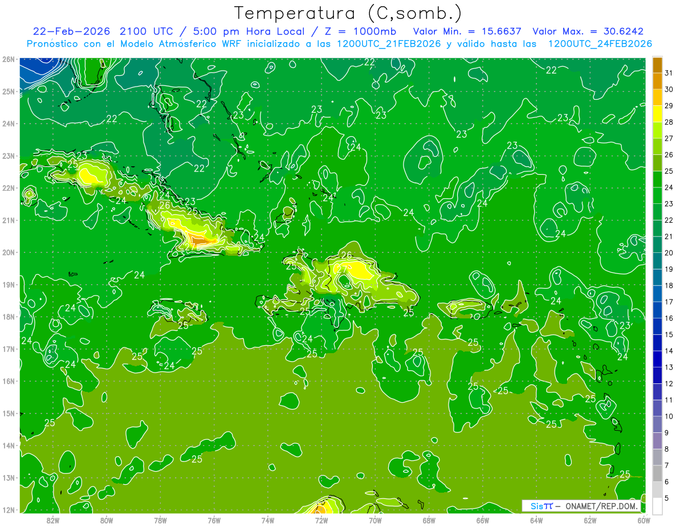
Task: Click the "78W" longitude axis label
Action: click(160, 520)
